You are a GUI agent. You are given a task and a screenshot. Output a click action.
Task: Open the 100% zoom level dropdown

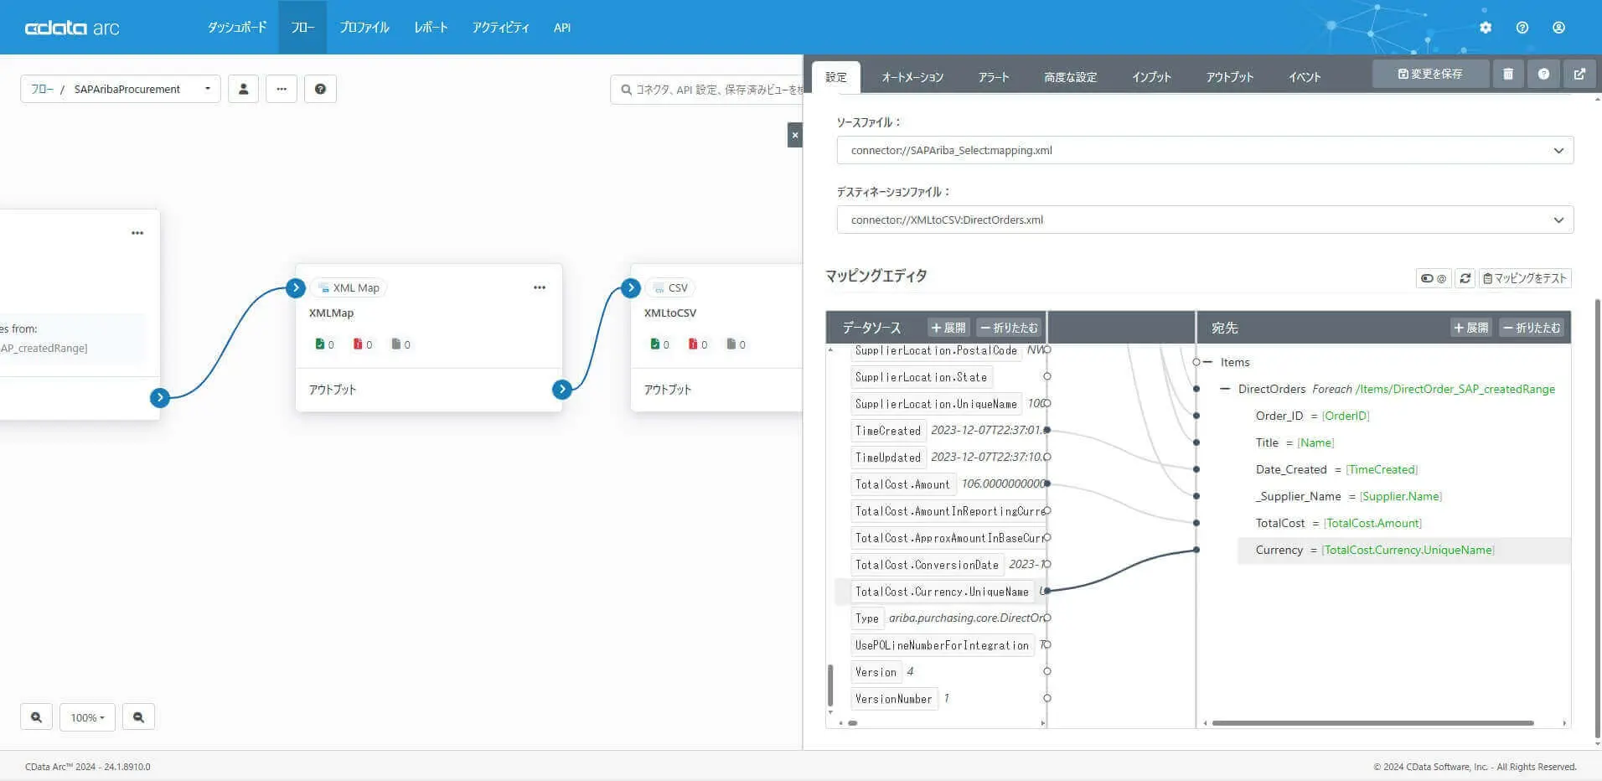pos(87,717)
